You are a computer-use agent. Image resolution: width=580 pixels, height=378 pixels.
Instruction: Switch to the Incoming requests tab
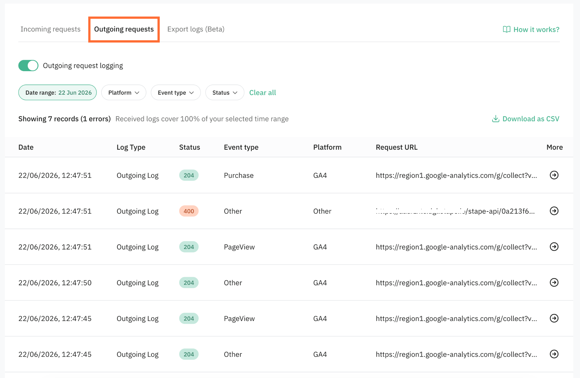[x=50, y=29]
